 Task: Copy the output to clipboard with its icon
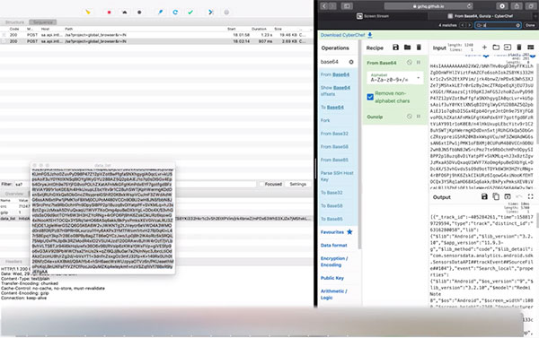coord(496,196)
